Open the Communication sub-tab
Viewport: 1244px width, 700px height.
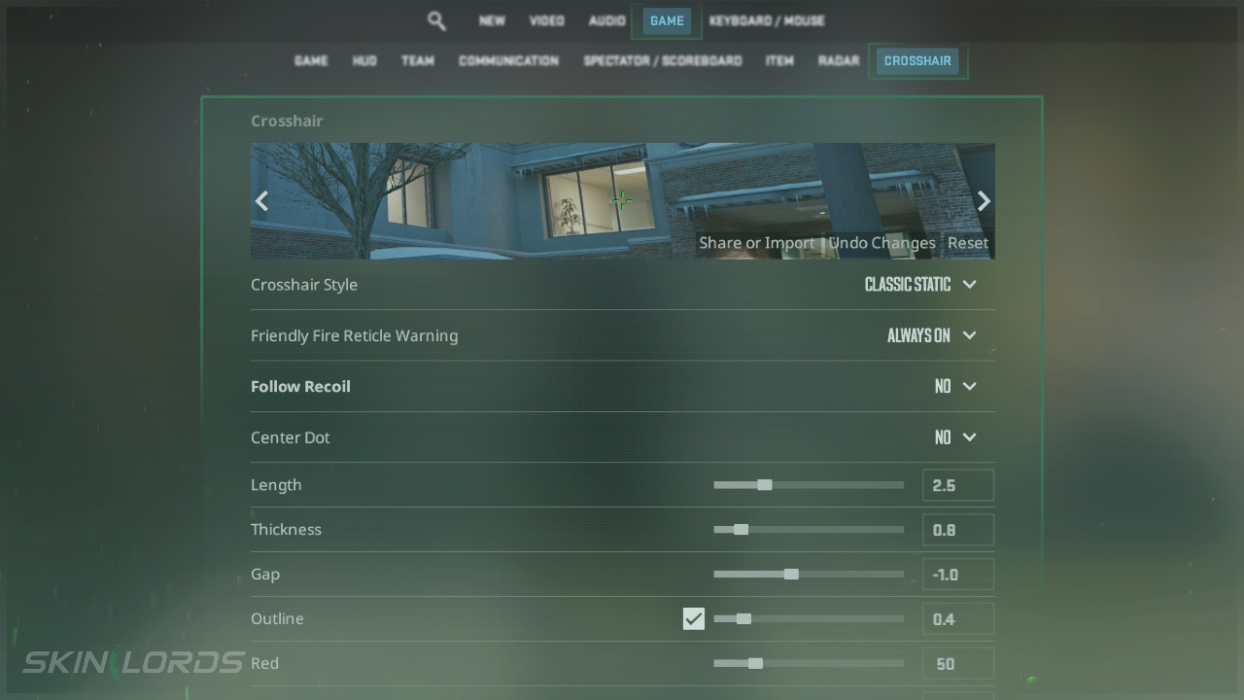508,60
